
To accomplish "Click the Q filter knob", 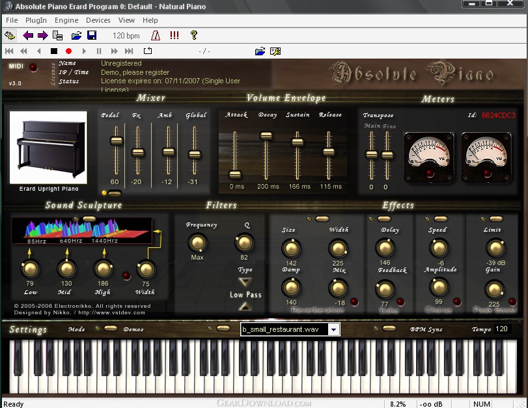I will pyautogui.click(x=244, y=243).
